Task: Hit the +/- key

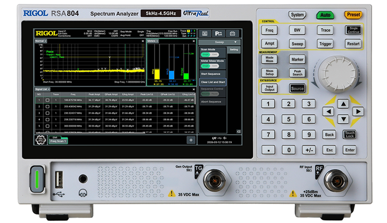Action: point(309,150)
